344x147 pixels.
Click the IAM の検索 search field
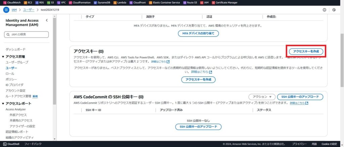click(27, 34)
